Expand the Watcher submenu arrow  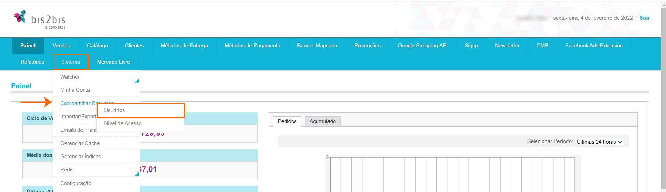(137, 80)
